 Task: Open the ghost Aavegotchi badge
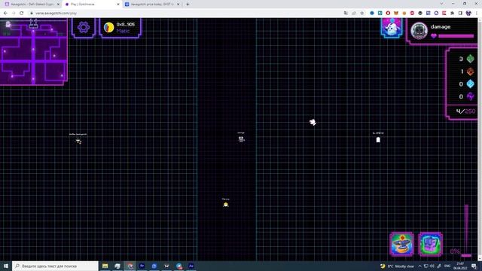tap(392, 28)
